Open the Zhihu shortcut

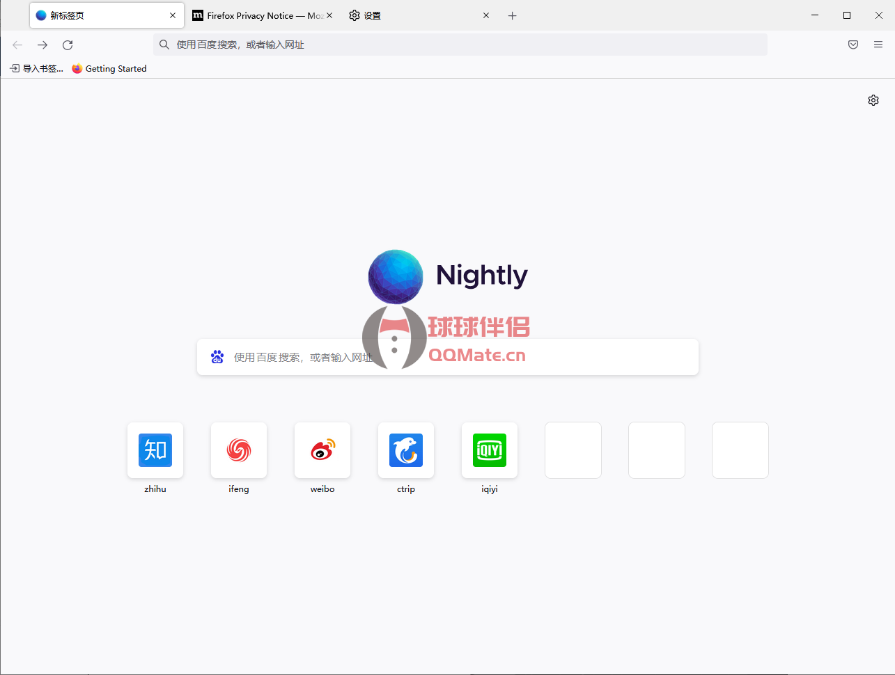click(155, 450)
